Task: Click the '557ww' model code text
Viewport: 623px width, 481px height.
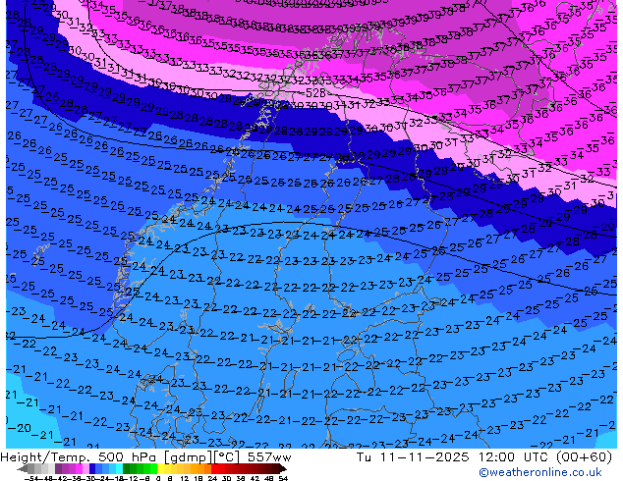Action: [x=269, y=457]
